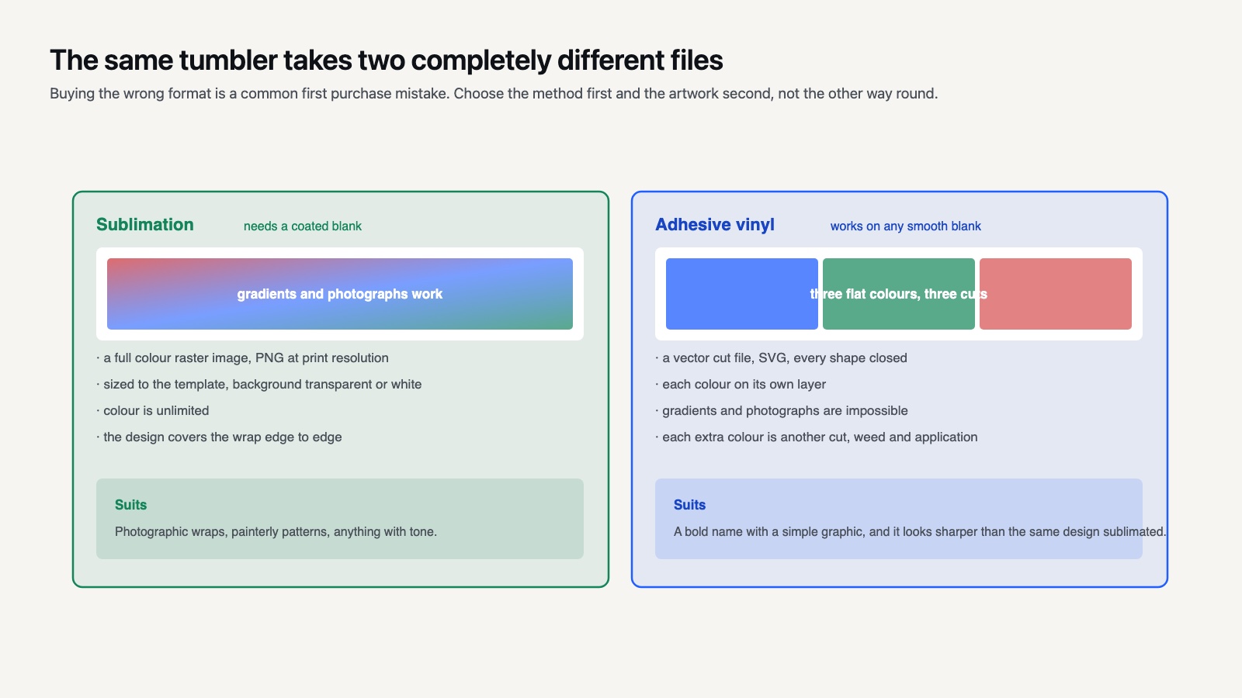This screenshot has height=698, width=1242.
Task: Click the blue Suits box for vinyl
Action: (899, 519)
